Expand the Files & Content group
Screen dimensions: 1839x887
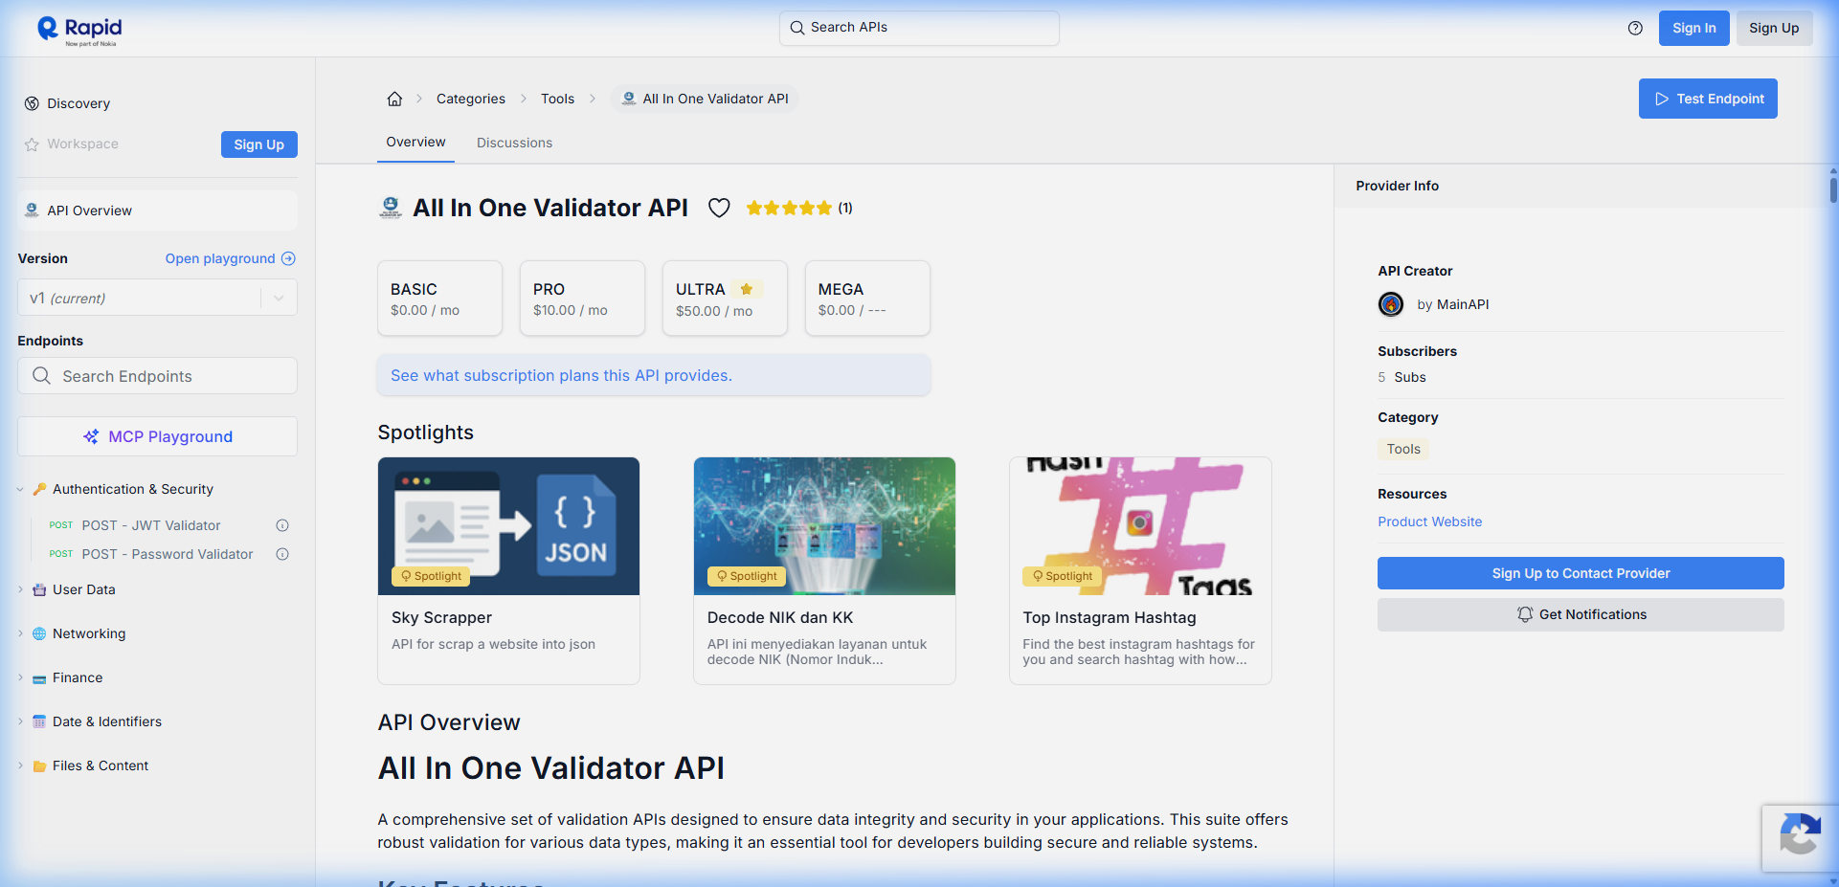tap(20, 765)
